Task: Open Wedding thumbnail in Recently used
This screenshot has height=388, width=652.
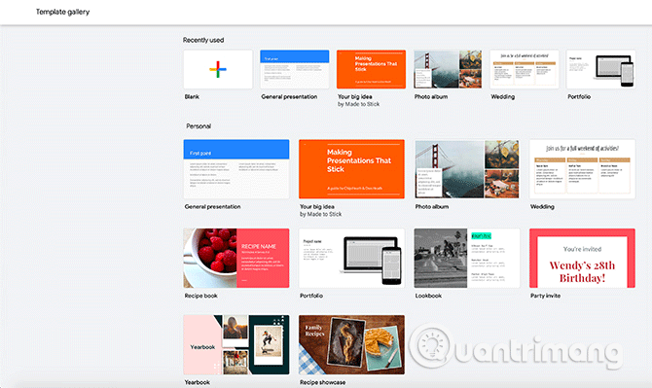Action: coord(525,69)
